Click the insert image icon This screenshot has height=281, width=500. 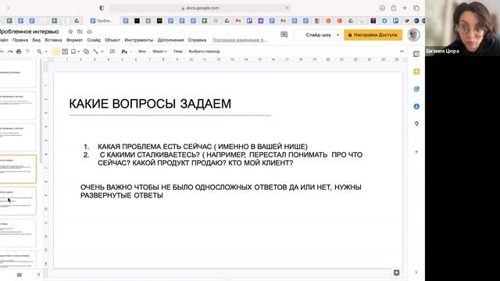73,52
